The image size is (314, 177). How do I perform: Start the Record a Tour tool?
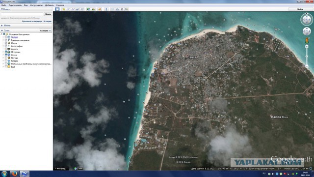coord(82,9)
